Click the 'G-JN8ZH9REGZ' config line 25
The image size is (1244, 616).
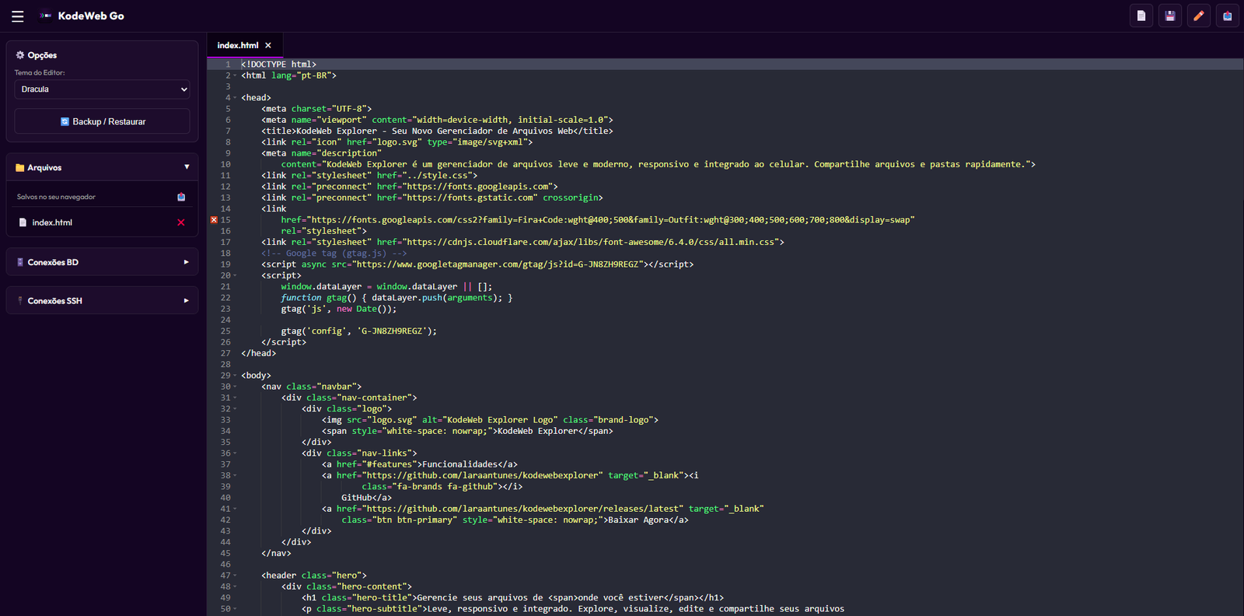click(x=359, y=331)
